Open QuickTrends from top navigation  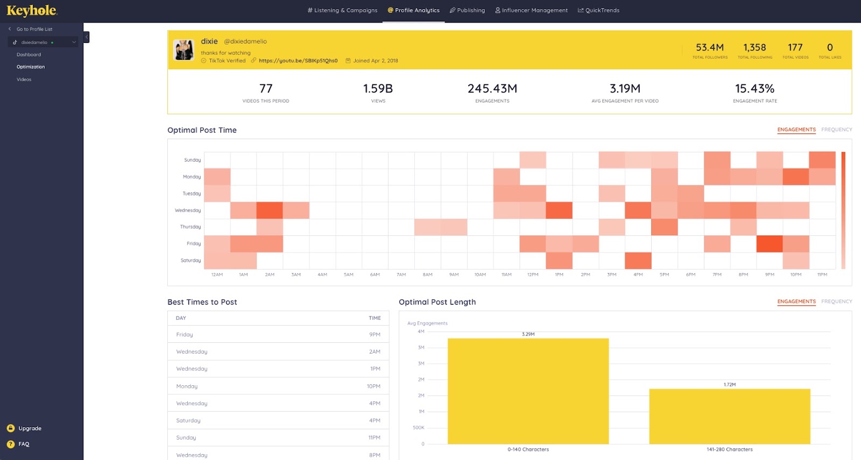(x=598, y=10)
